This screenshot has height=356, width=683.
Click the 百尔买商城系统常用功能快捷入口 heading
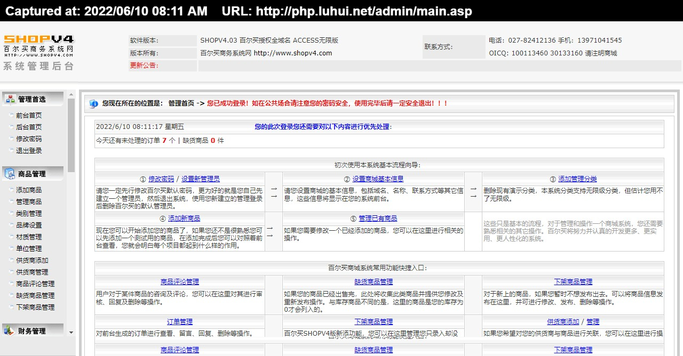pyautogui.click(x=377, y=268)
